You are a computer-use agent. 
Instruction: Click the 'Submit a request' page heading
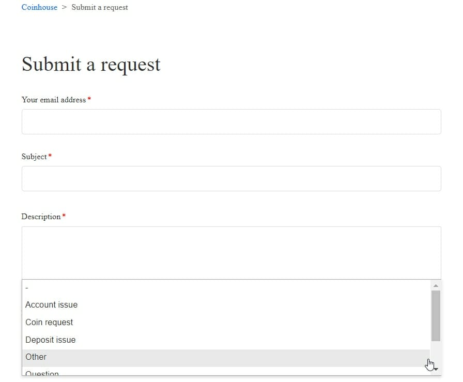[91, 65]
